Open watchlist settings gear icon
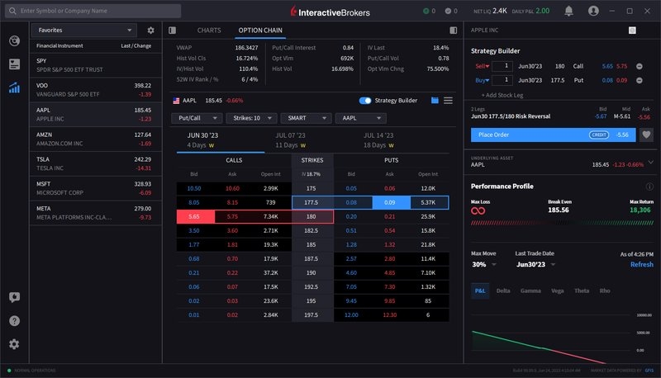Image resolution: width=661 pixels, height=378 pixels. point(150,31)
